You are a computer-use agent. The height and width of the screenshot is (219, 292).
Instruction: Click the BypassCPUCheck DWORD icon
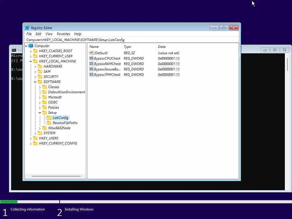(x=91, y=58)
